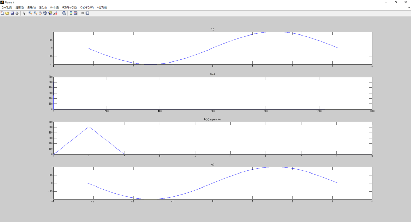Save the current figure
The image size is (411, 222).
point(12,14)
